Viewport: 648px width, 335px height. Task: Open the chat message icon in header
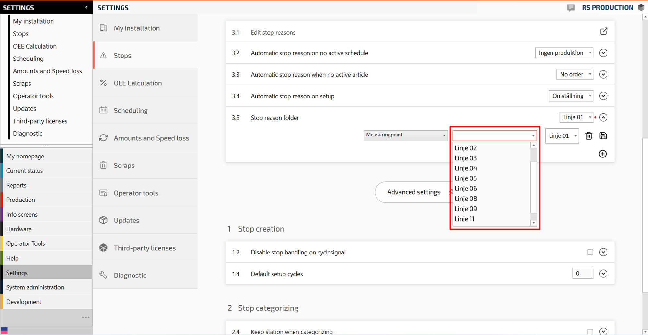click(x=571, y=8)
